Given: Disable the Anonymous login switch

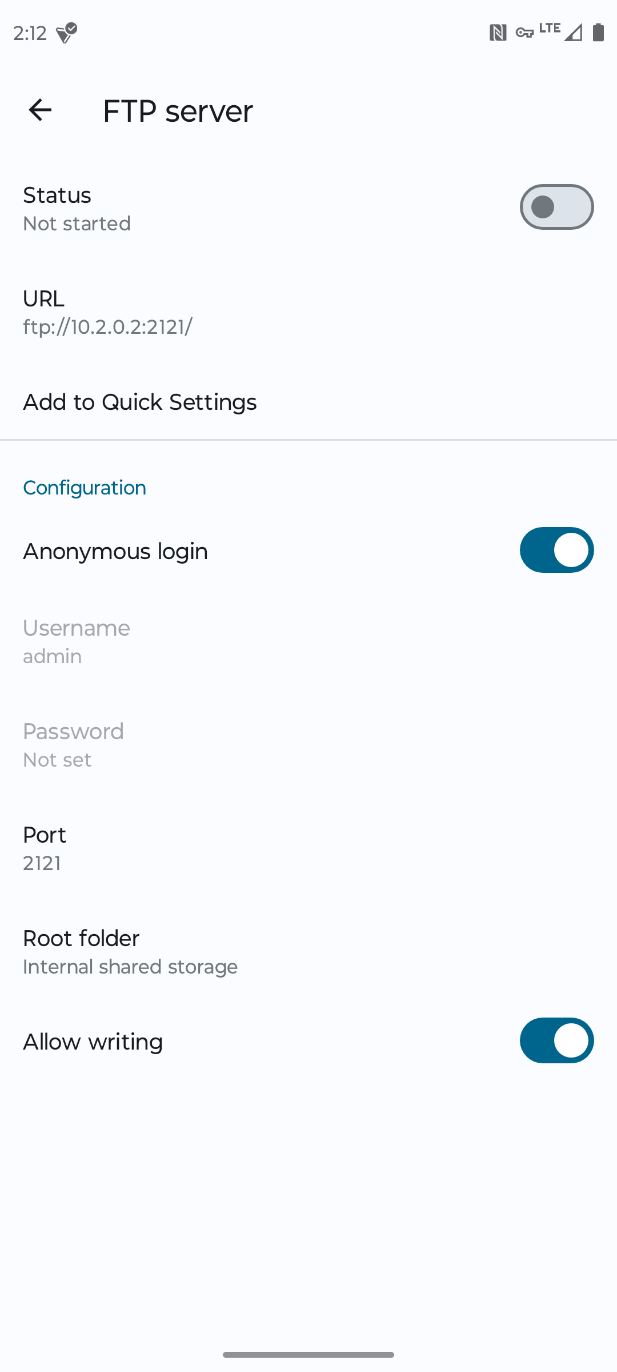Looking at the screenshot, I should [x=556, y=550].
